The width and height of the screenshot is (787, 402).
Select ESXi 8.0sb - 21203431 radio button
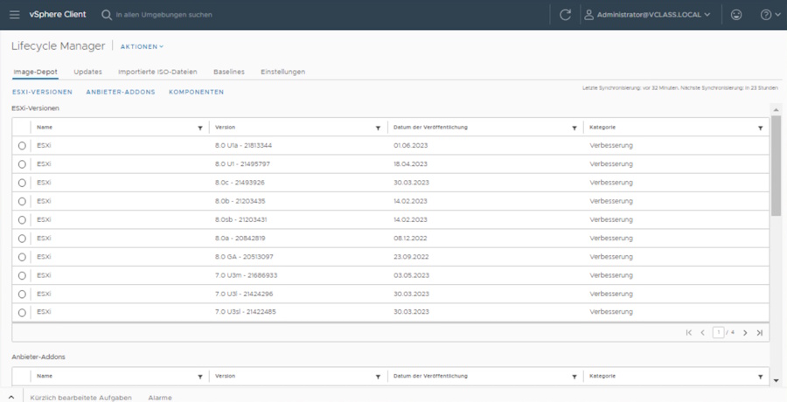click(22, 220)
